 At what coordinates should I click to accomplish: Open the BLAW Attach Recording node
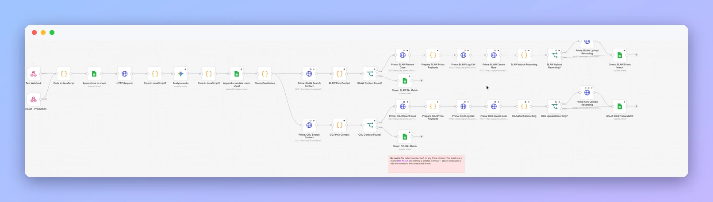pyautogui.click(x=524, y=55)
